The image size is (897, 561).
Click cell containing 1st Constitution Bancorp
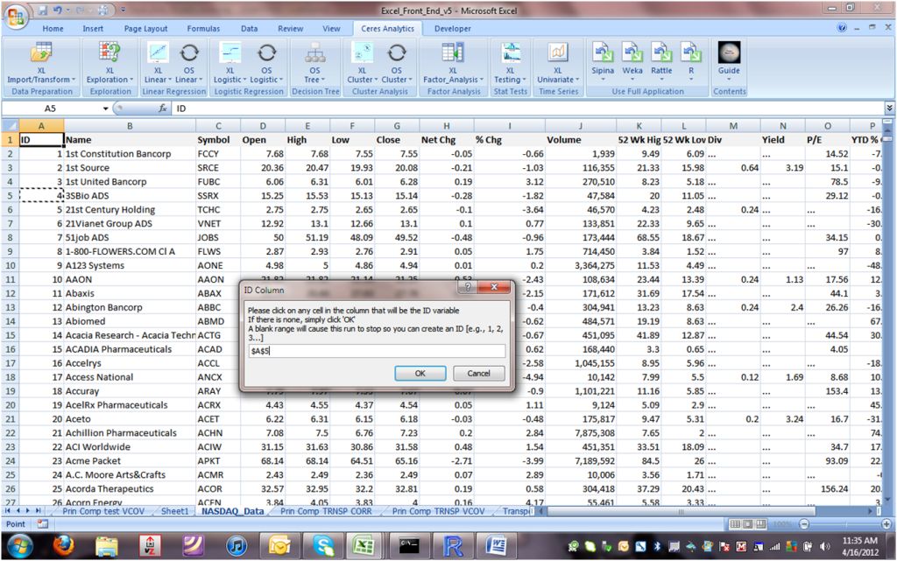pyautogui.click(x=130, y=154)
